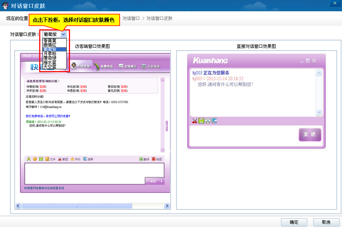Open the 对话窗口皮肤 dropdown arrow
This screenshot has width=342, height=227.
(64, 34)
